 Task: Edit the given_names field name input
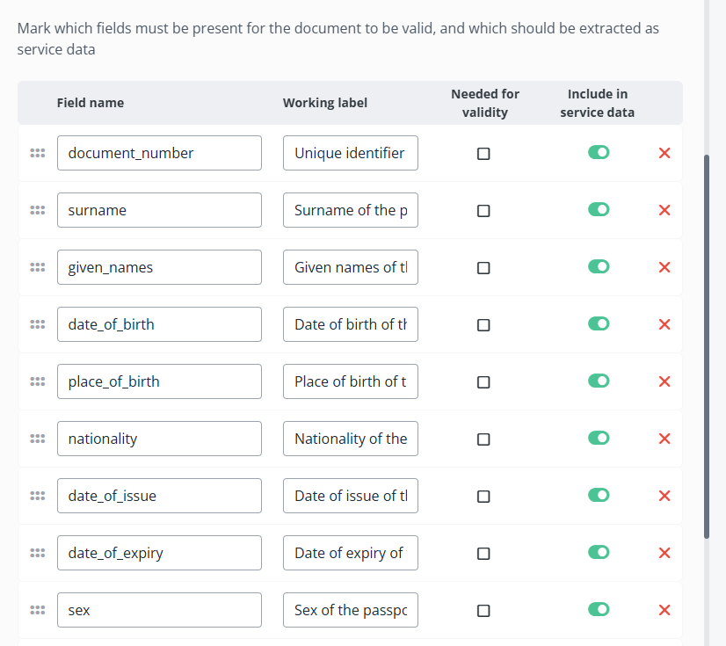click(159, 267)
